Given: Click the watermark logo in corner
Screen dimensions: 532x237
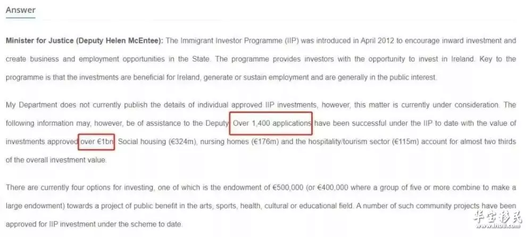Looking at the screenshot, I should click(x=496, y=219).
